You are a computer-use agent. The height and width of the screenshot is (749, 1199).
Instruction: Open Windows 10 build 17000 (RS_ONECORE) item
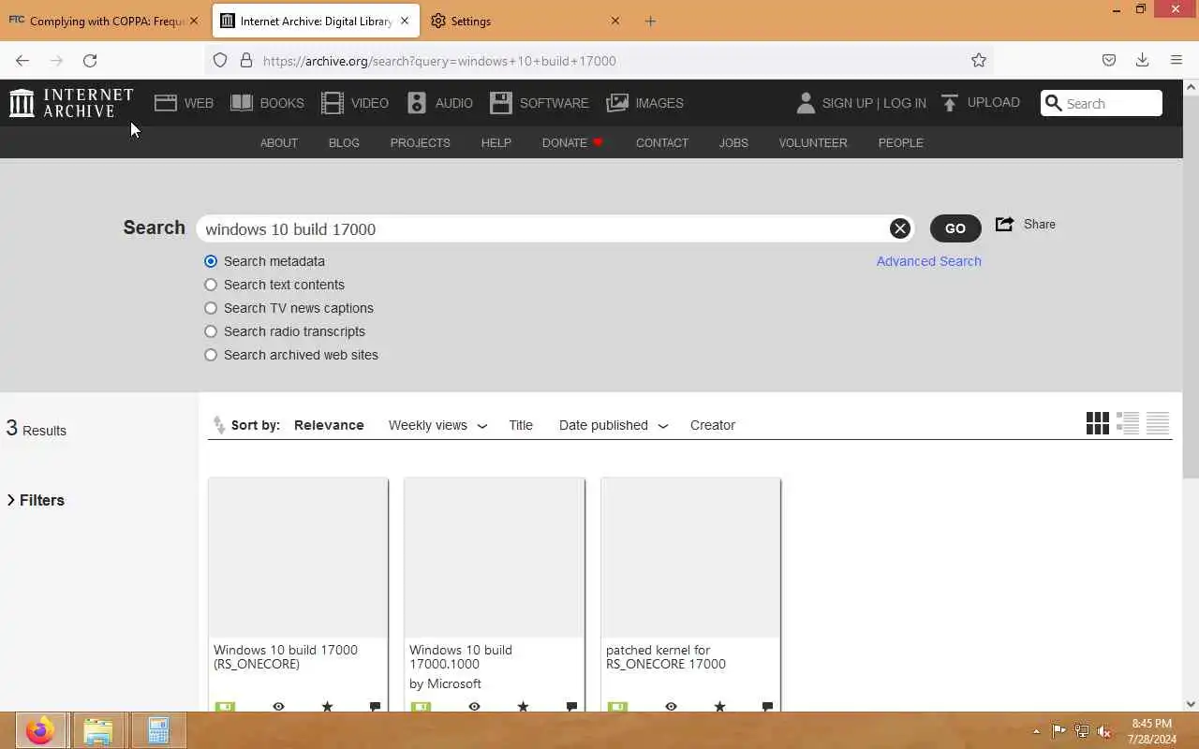(298, 595)
